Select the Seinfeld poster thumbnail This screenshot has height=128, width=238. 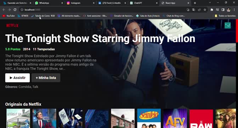149,118
